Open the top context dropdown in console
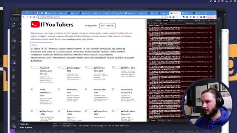237x133 pixels. click(156, 23)
